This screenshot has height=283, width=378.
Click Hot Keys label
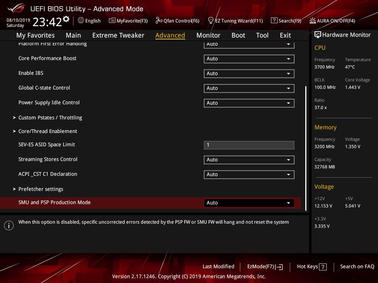[307, 267]
